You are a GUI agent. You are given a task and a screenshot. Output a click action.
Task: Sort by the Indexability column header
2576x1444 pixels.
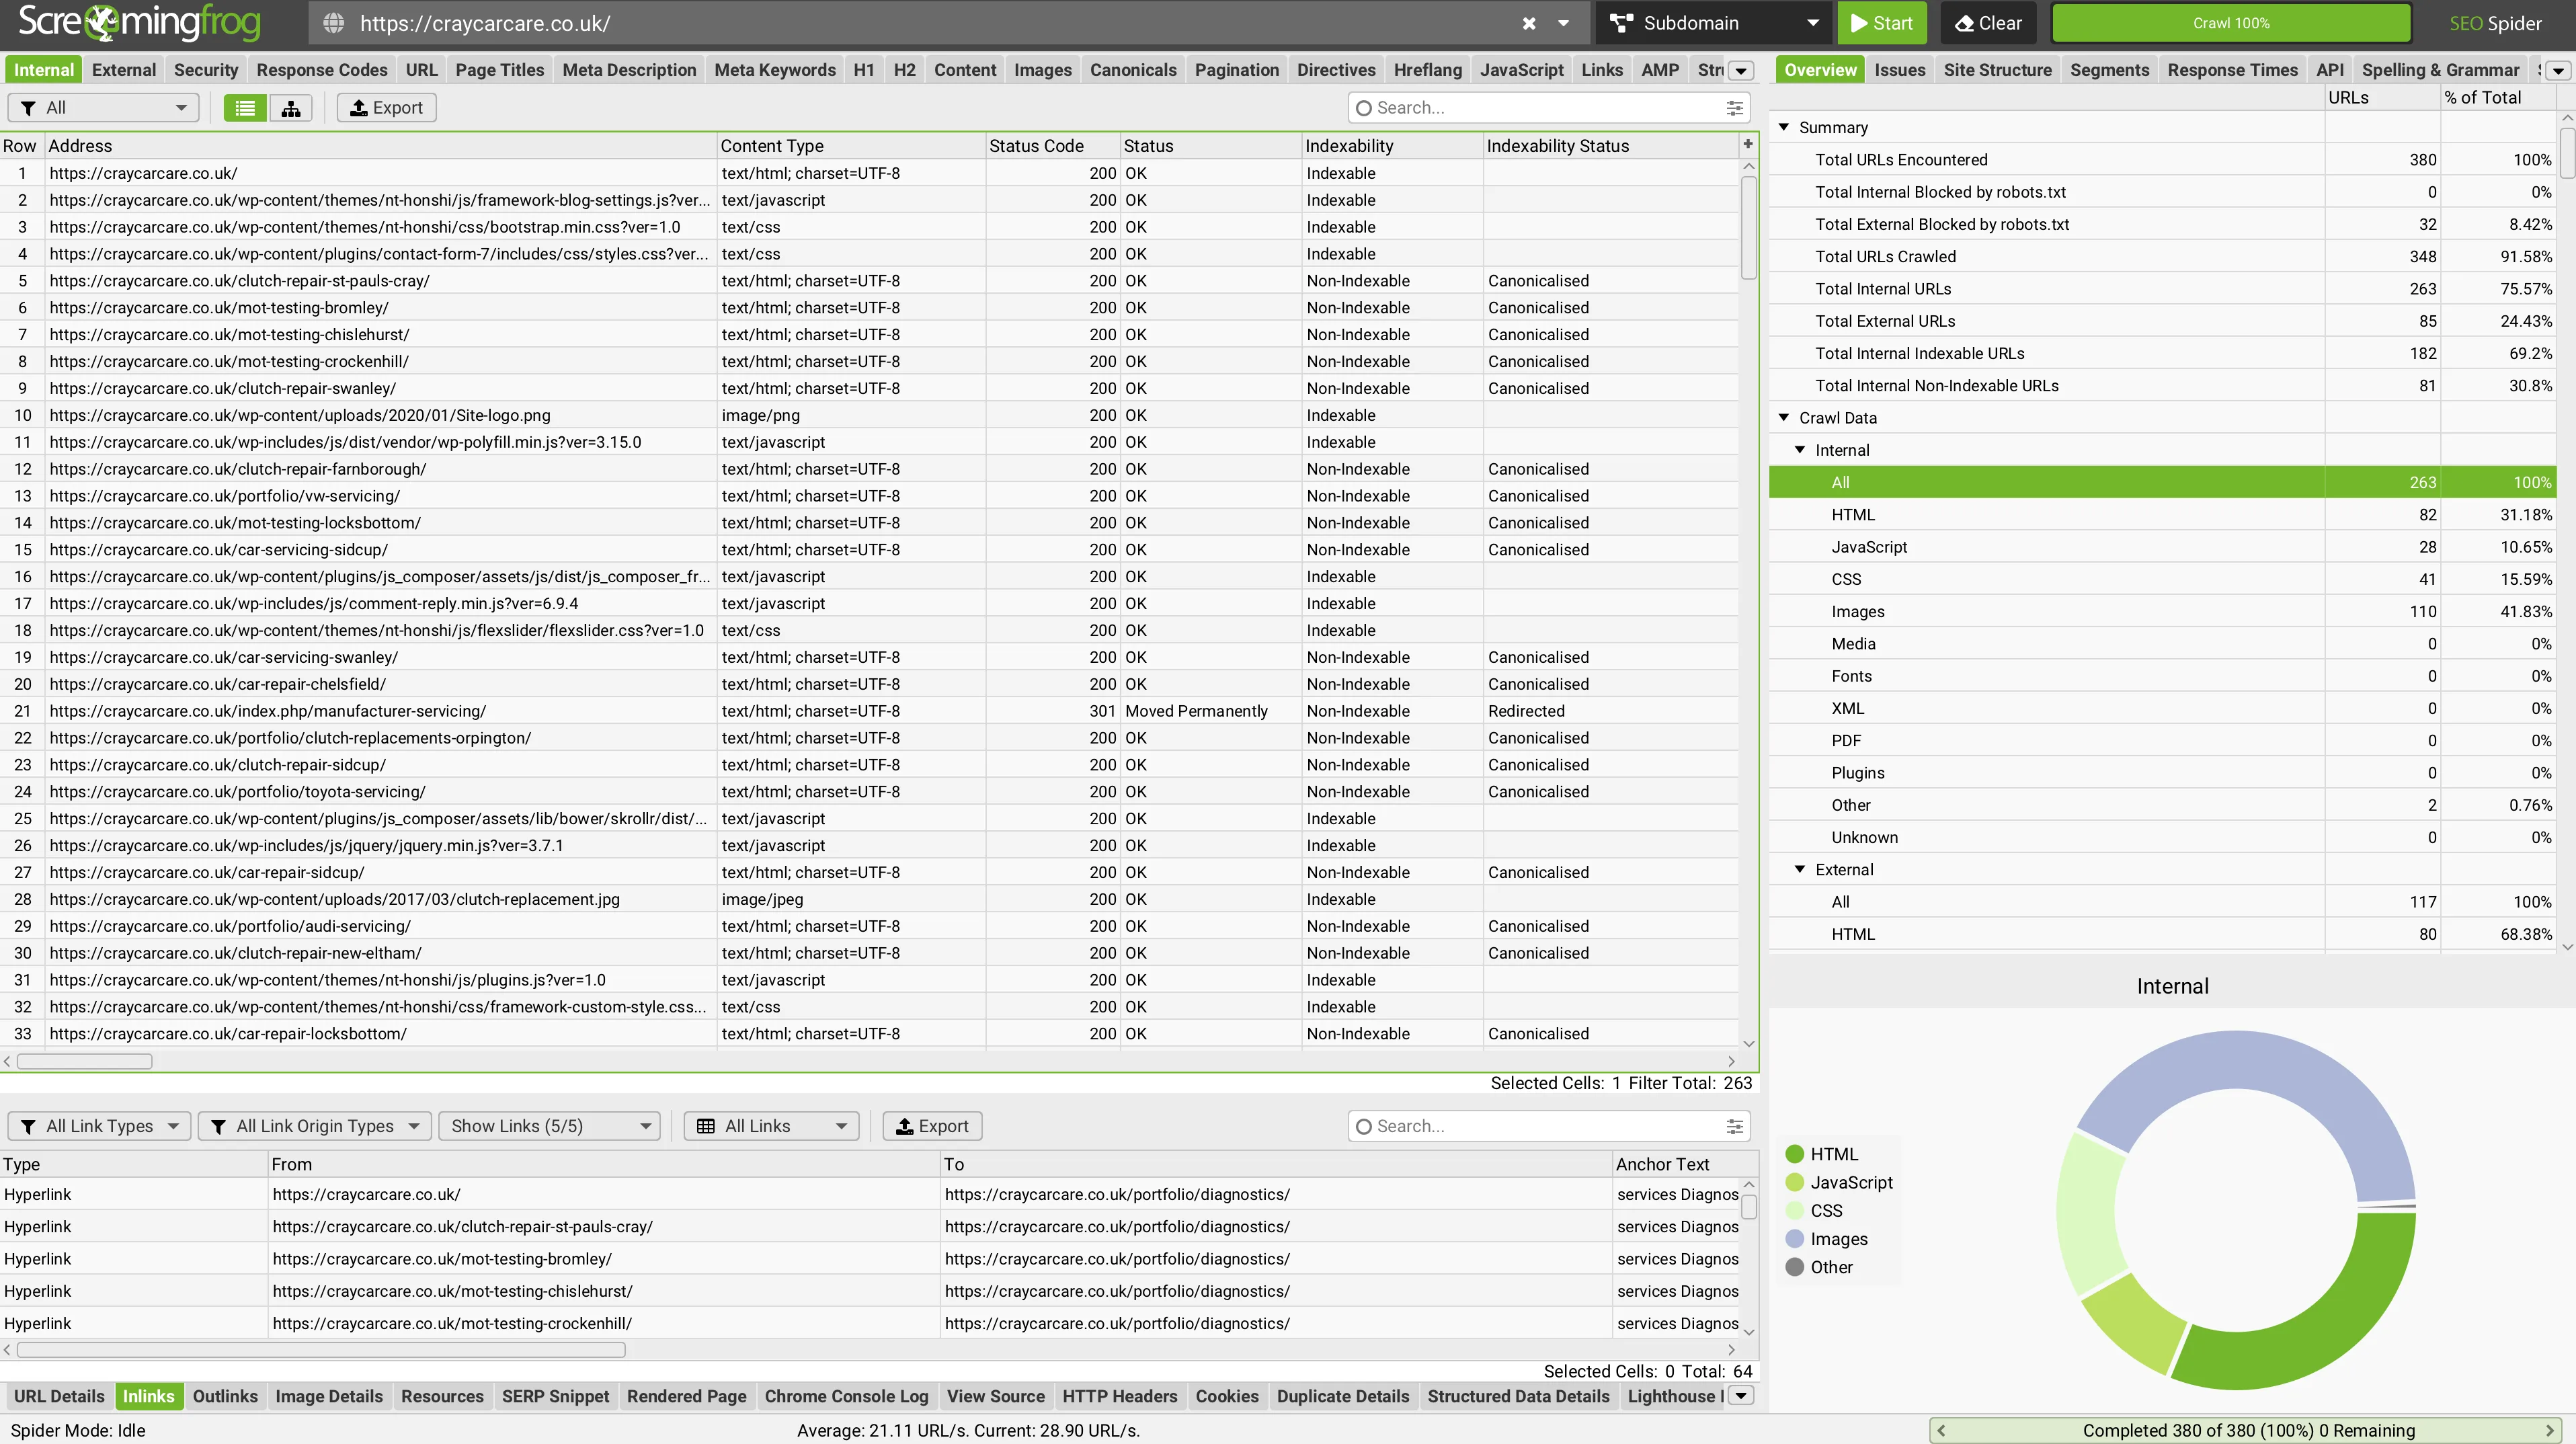[1392, 145]
